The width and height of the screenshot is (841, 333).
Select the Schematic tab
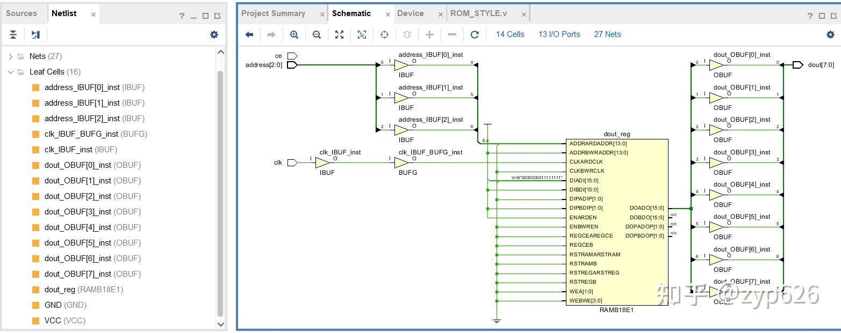point(351,13)
